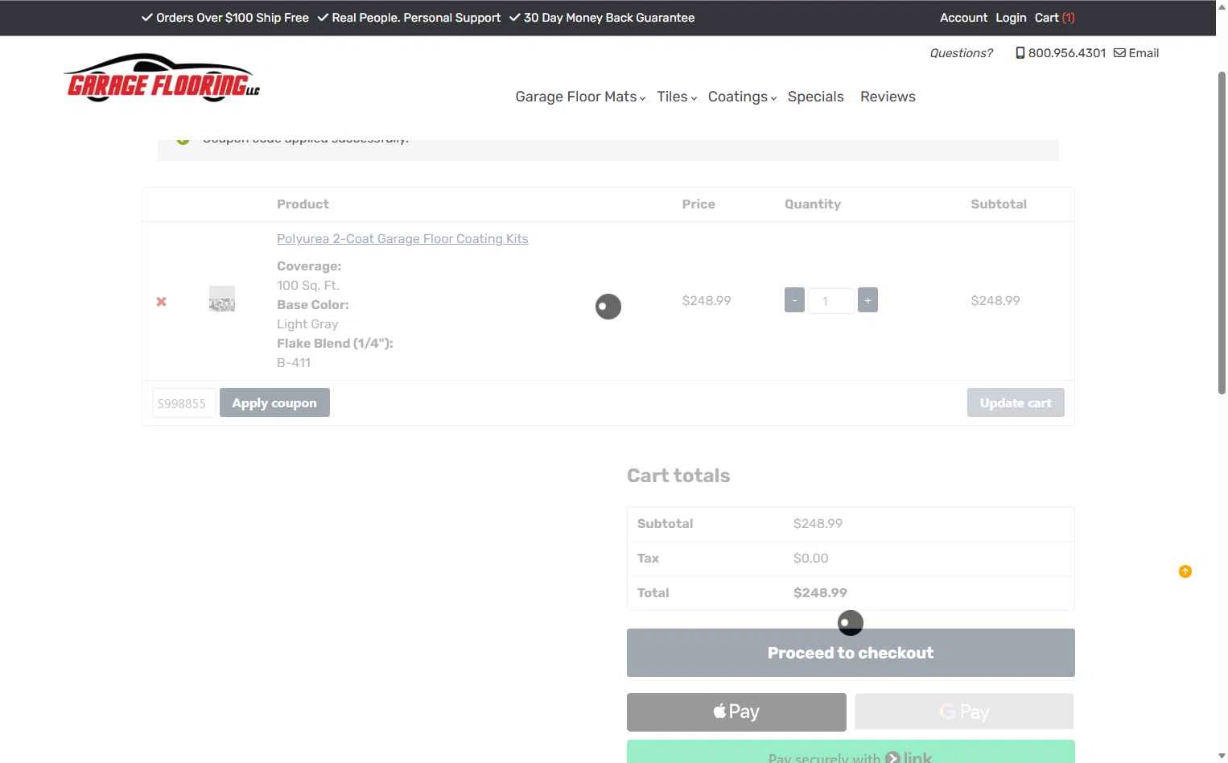Viewport: 1228px width, 763px height.
Task: Open the Polyurea product thumbnail image
Action: pos(222,299)
